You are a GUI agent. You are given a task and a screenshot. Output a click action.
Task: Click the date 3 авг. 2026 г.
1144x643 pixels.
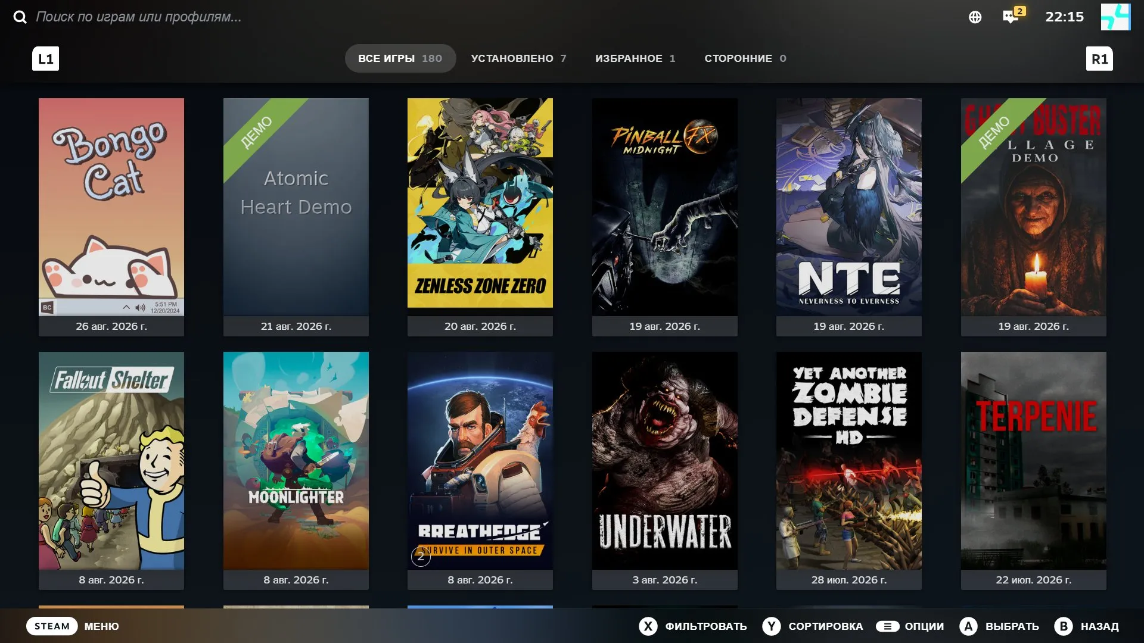(665, 580)
